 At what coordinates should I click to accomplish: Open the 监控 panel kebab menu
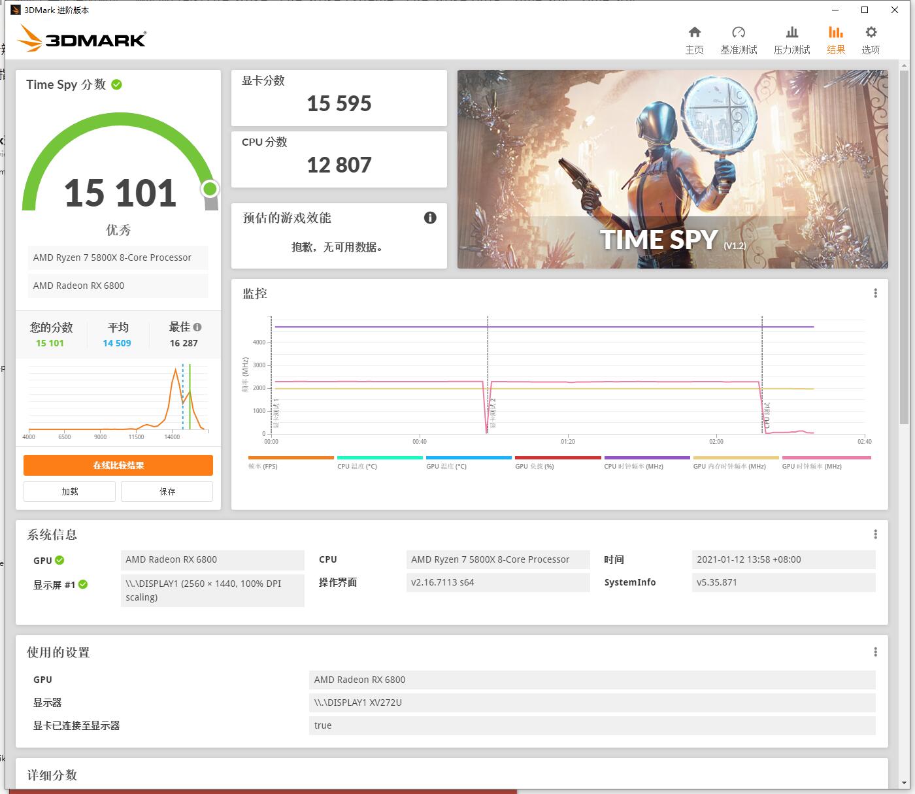tap(876, 293)
